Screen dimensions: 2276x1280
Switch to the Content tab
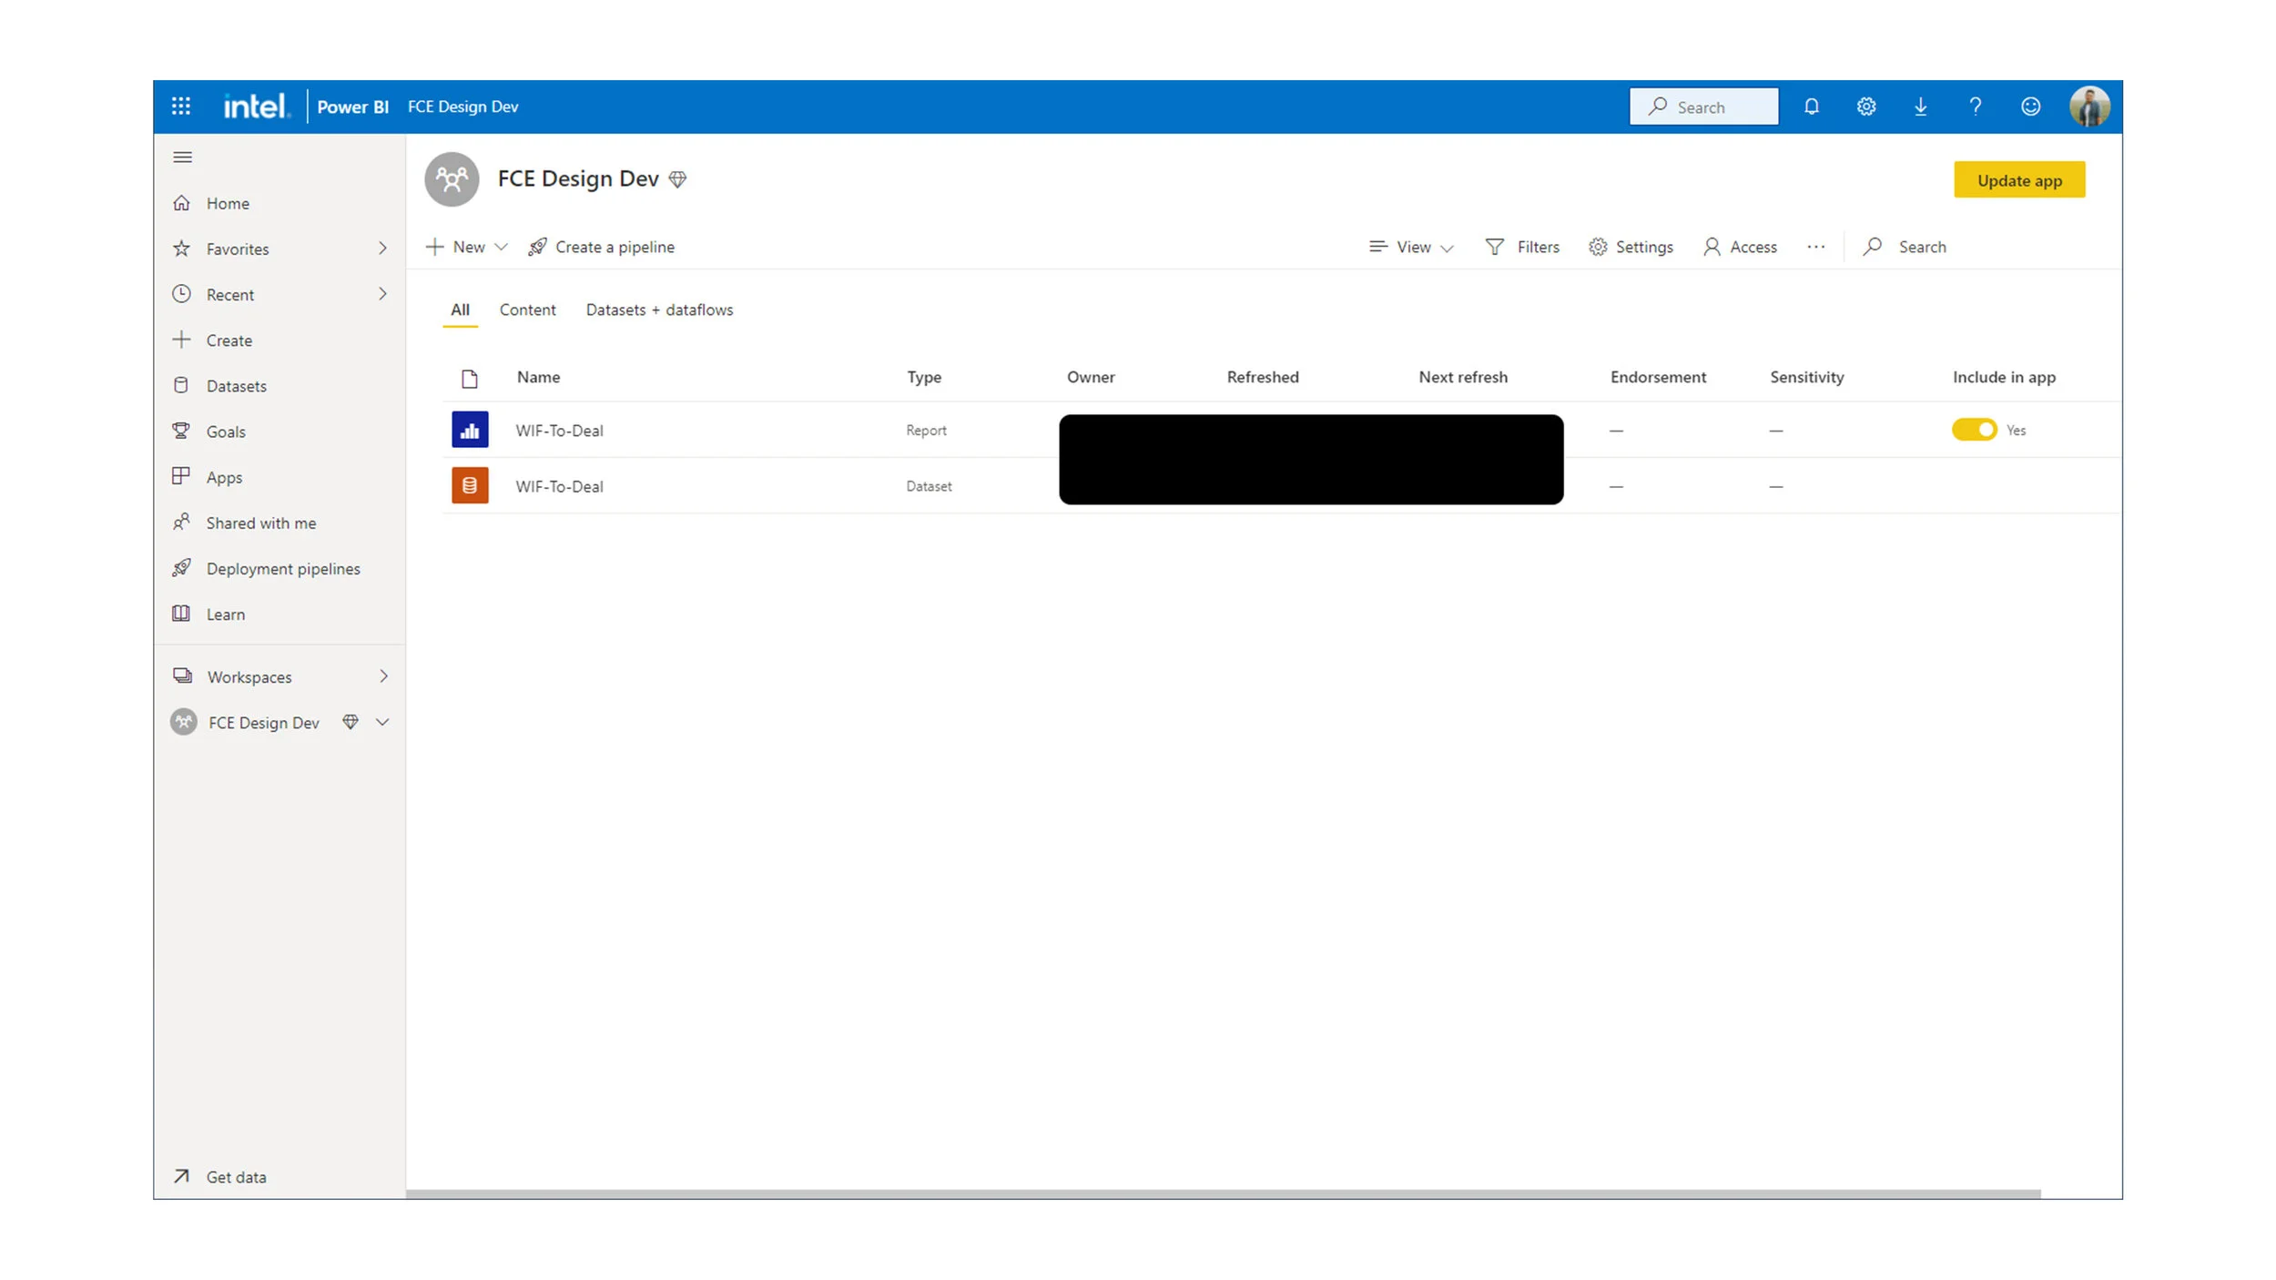click(x=527, y=310)
